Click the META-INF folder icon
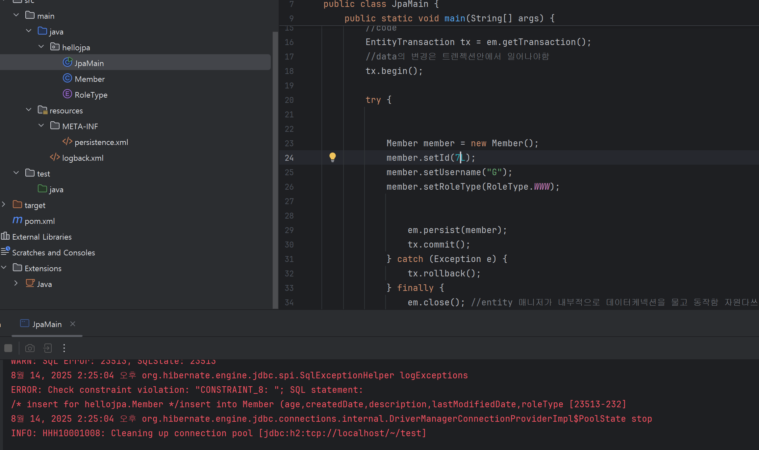The height and width of the screenshot is (450, 759). click(55, 126)
